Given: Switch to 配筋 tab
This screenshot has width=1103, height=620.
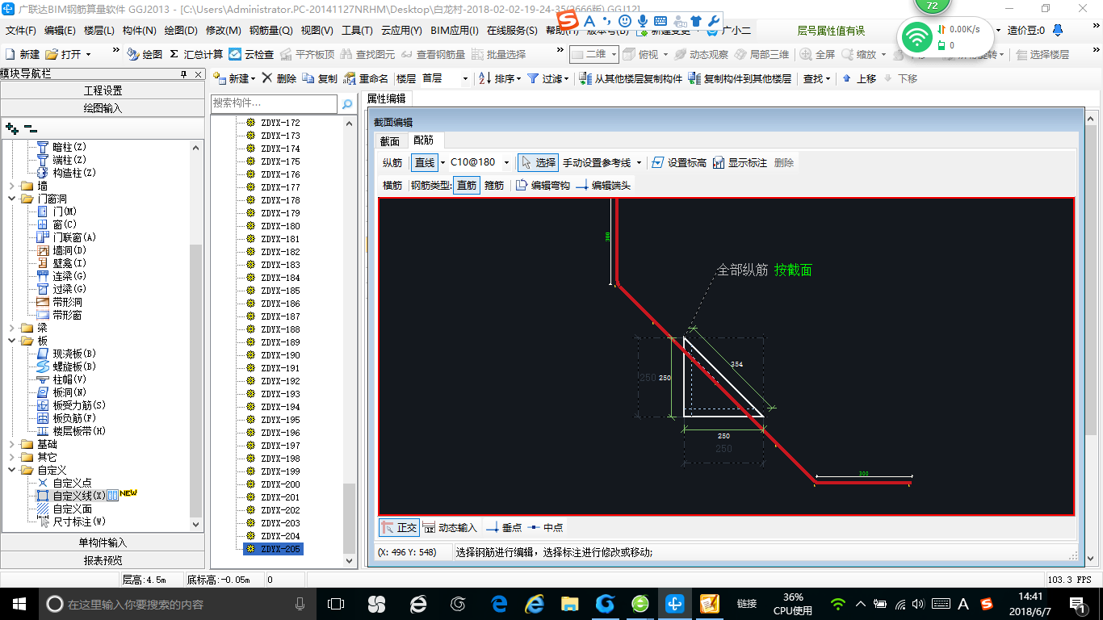Looking at the screenshot, I should pos(423,140).
